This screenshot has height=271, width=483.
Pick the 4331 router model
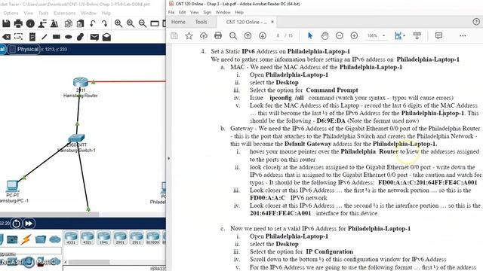click(x=71, y=238)
